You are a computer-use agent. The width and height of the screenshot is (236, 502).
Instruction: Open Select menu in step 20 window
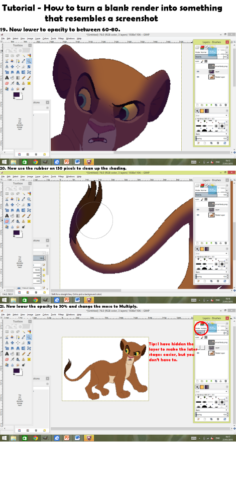pyautogui.click(x=15, y=176)
